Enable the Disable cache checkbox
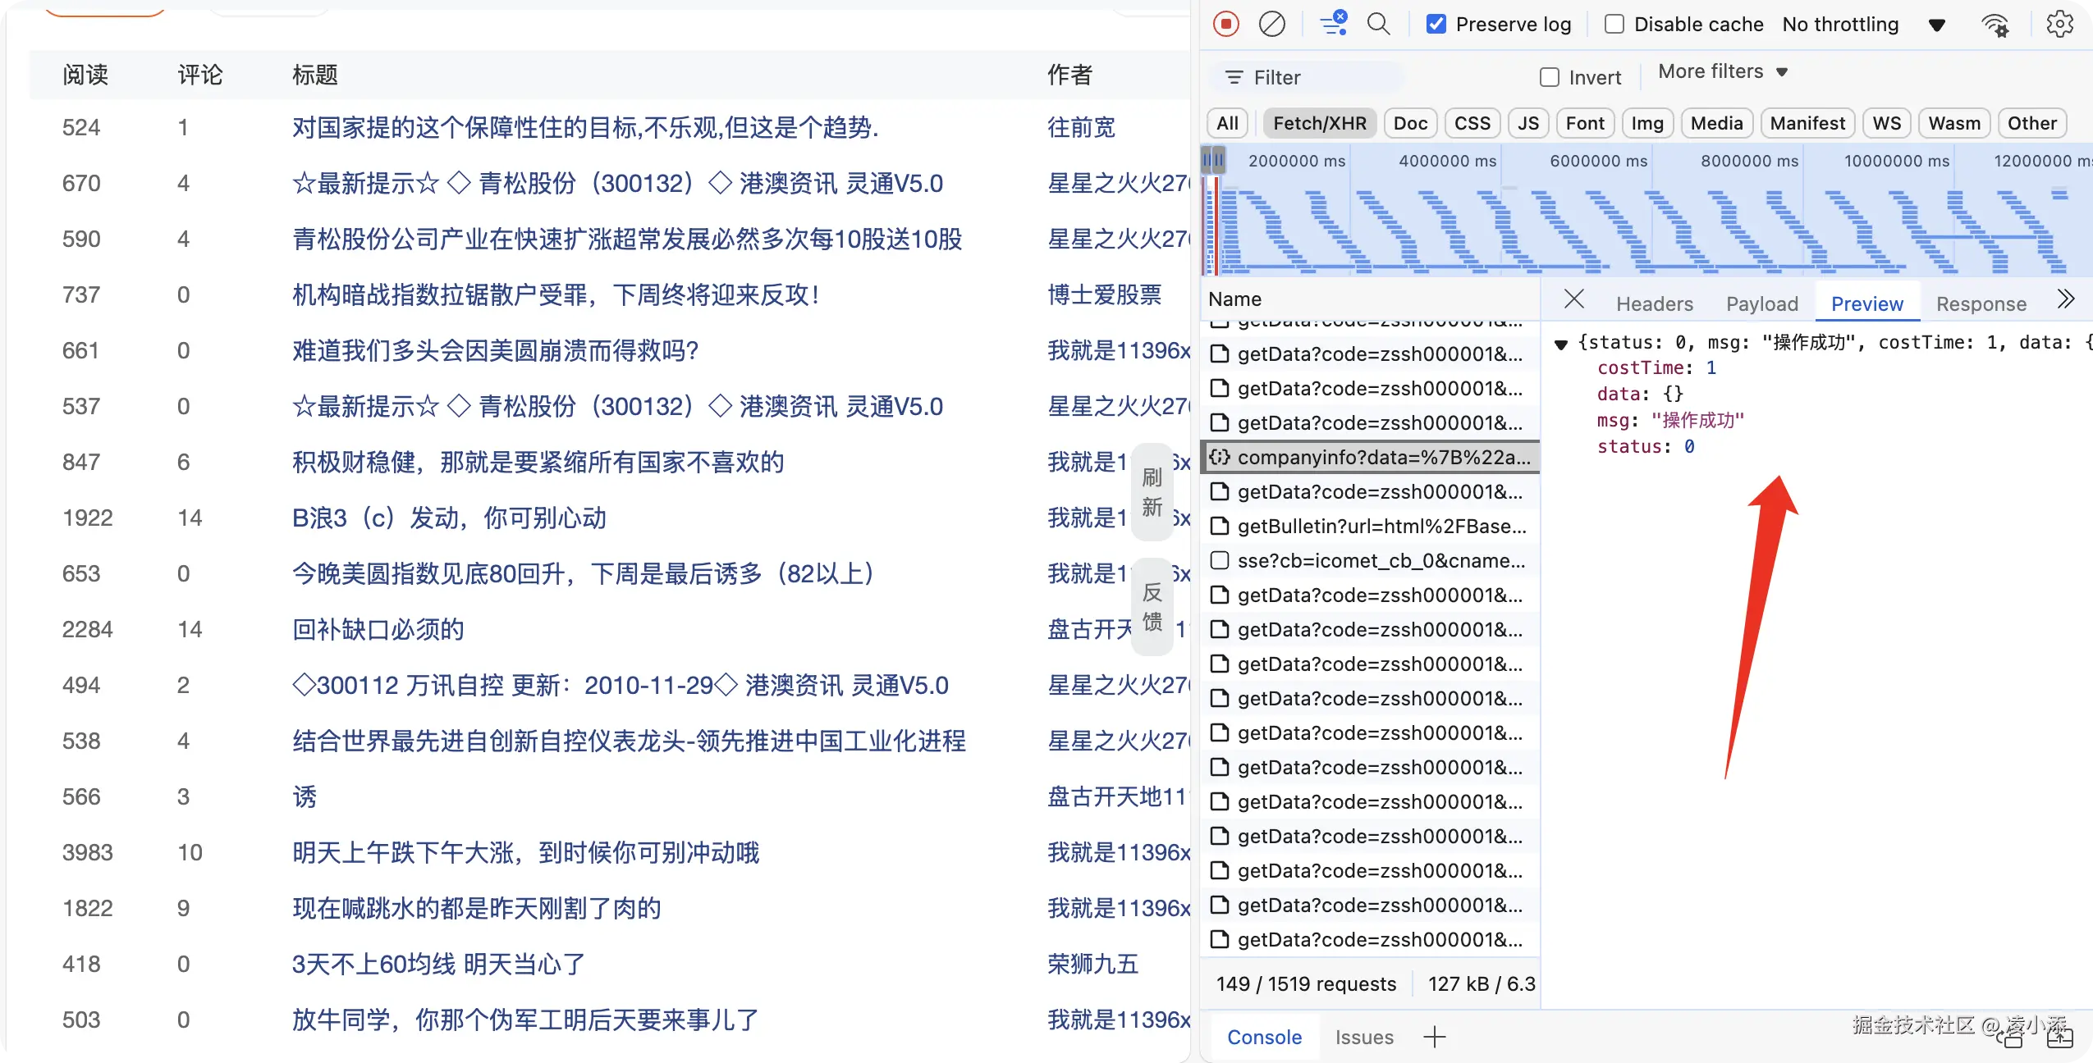The height and width of the screenshot is (1063, 2093). [1614, 25]
